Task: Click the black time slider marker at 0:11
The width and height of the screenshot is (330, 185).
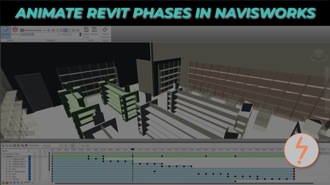Action: coord(133,150)
